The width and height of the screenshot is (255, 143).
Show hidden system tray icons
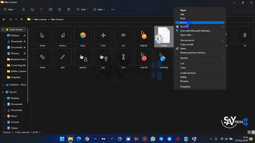coord(211,139)
